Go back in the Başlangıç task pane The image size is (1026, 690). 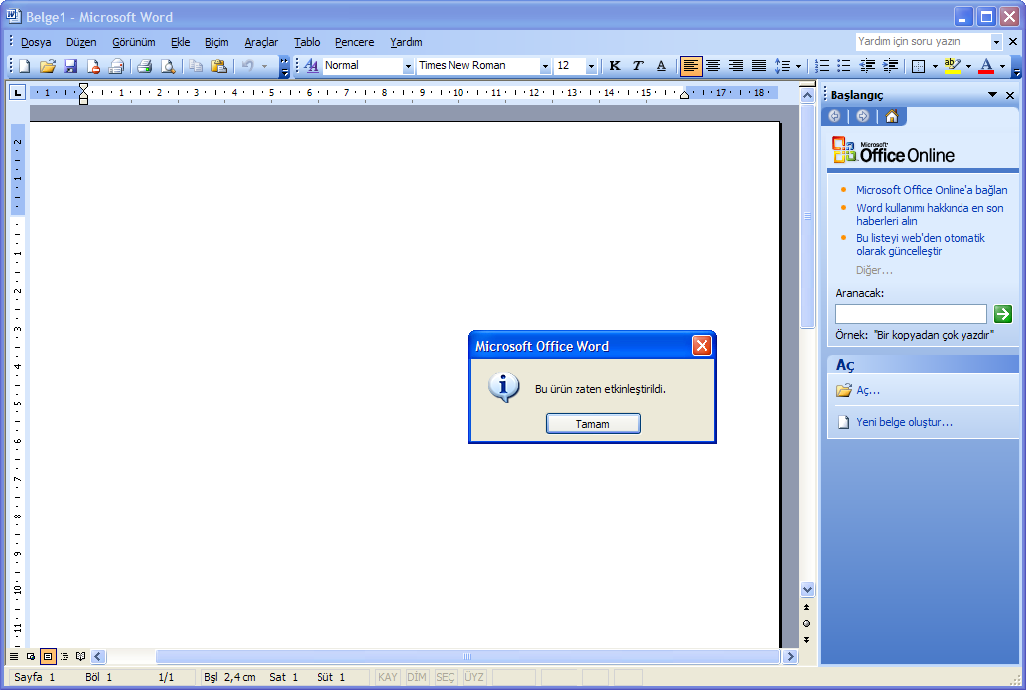[834, 116]
